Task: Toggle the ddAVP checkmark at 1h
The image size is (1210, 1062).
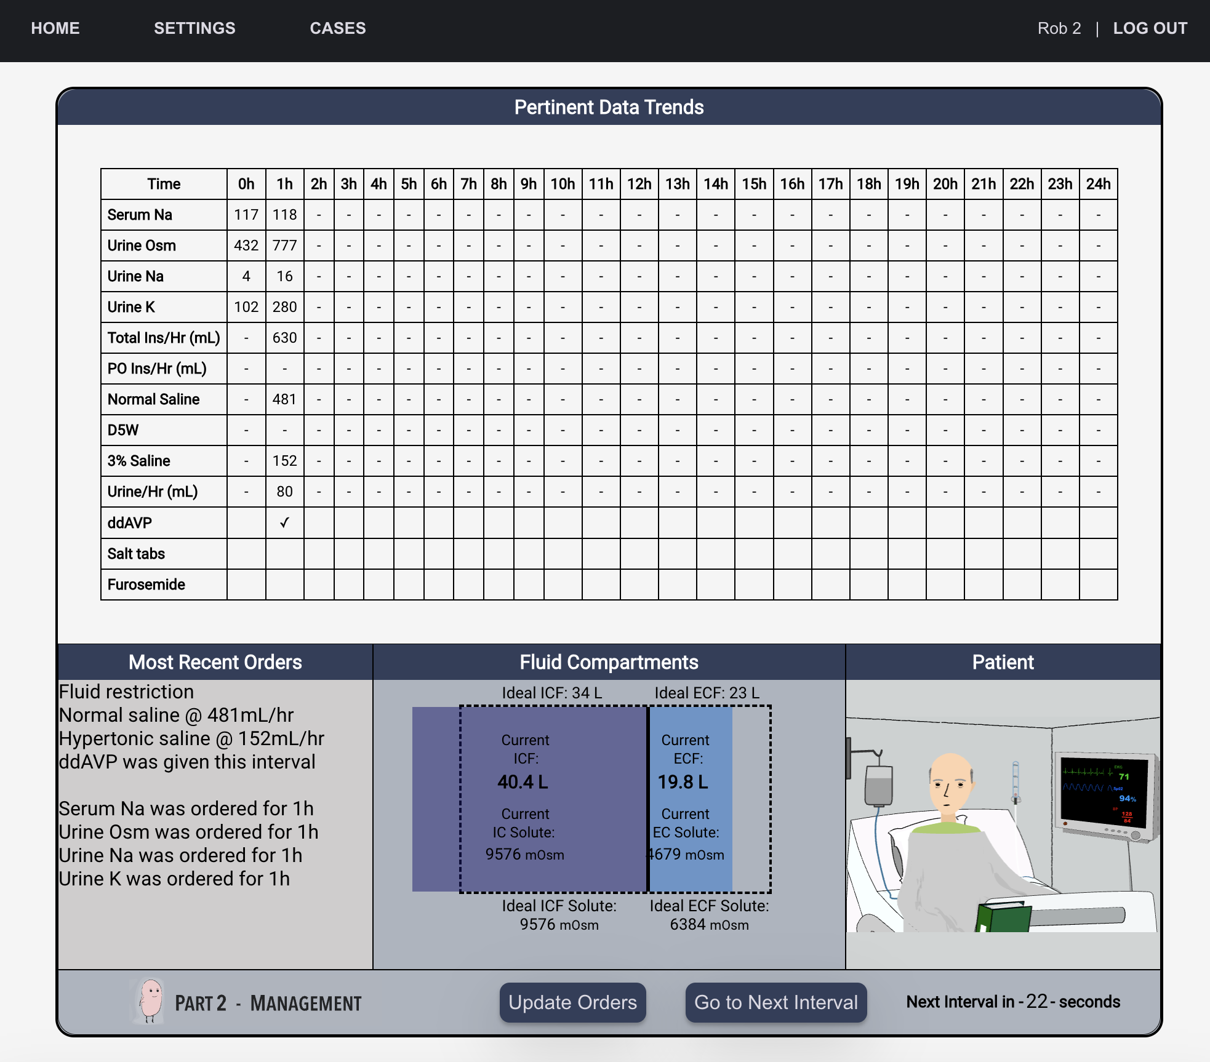Action: 284,522
